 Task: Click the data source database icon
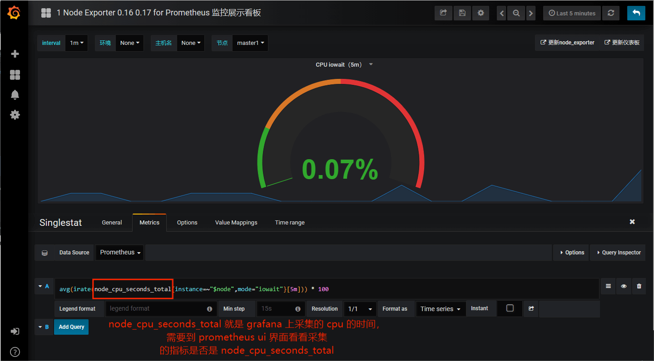point(45,253)
